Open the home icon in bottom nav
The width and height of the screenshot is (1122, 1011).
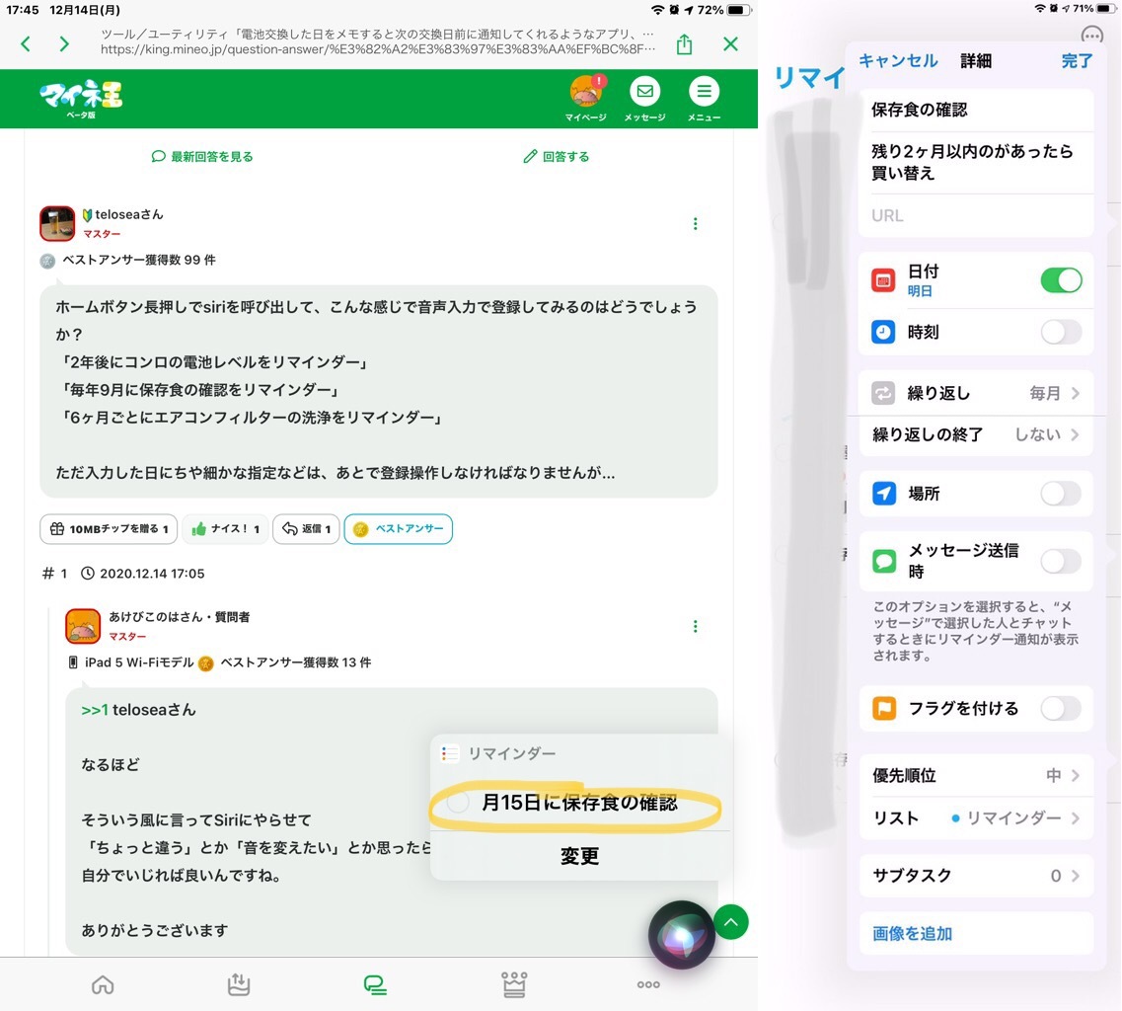click(103, 985)
